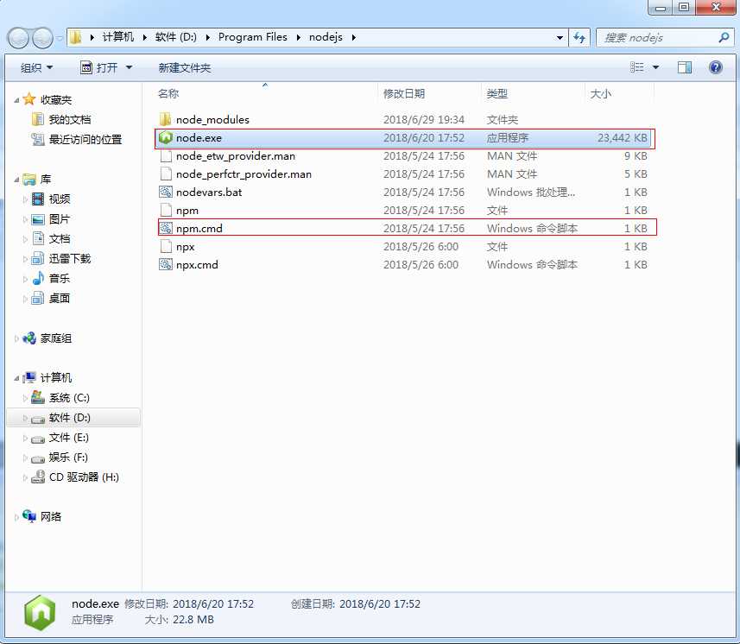Click the node_modules folder icon

pyautogui.click(x=165, y=119)
